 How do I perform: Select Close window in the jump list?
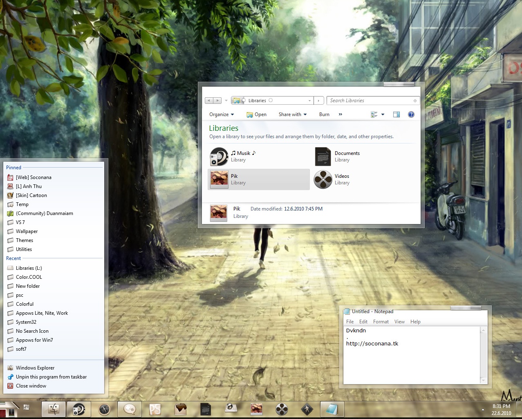(x=31, y=386)
